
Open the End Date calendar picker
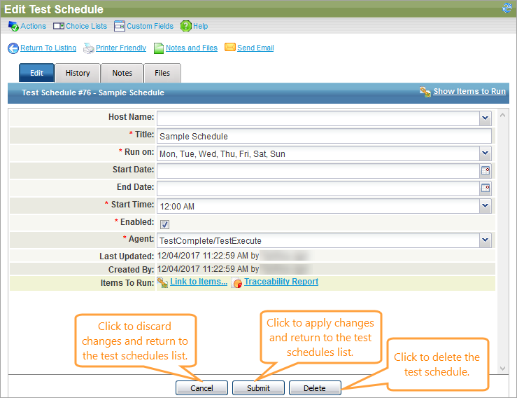point(486,188)
